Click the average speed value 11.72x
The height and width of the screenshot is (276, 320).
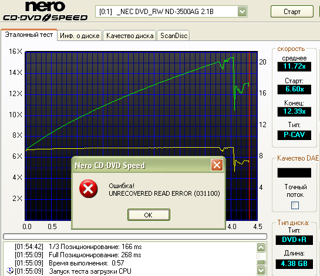(x=294, y=66)
